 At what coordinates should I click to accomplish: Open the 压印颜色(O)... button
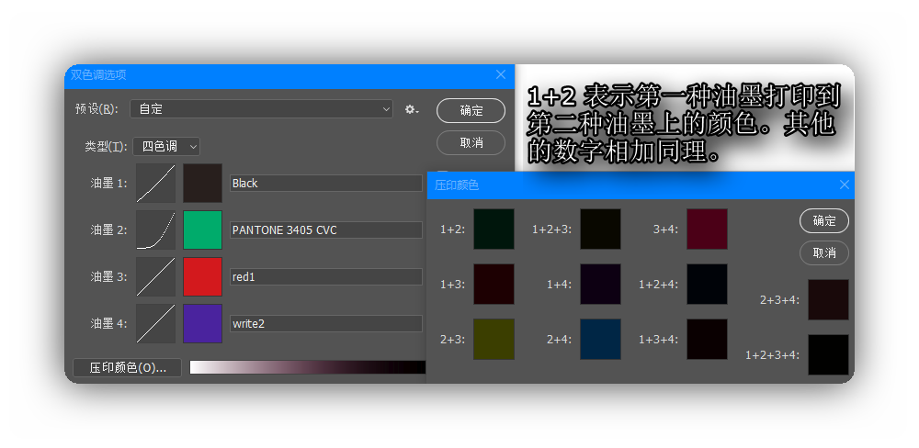[x=127, y=368]
